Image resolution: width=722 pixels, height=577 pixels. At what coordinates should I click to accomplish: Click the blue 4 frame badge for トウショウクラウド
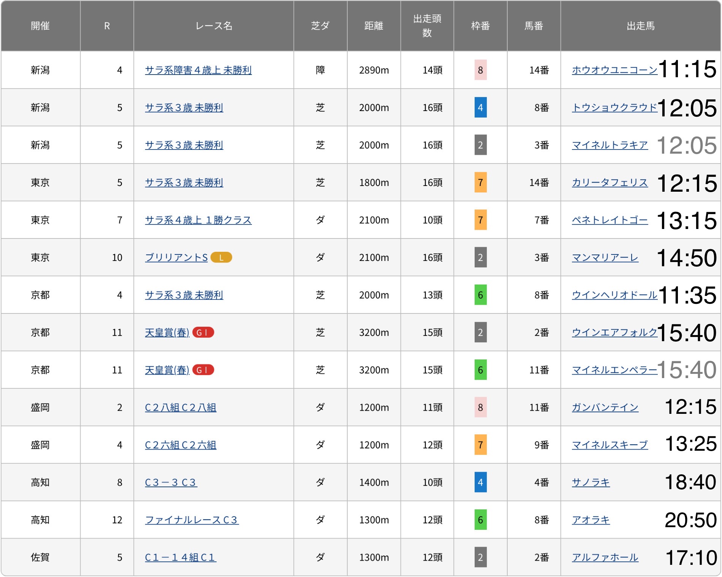tap(480, 108)
